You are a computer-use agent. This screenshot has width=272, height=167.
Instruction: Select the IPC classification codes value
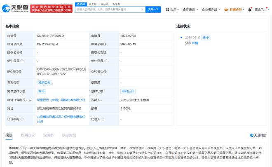(x=61, y=71)
